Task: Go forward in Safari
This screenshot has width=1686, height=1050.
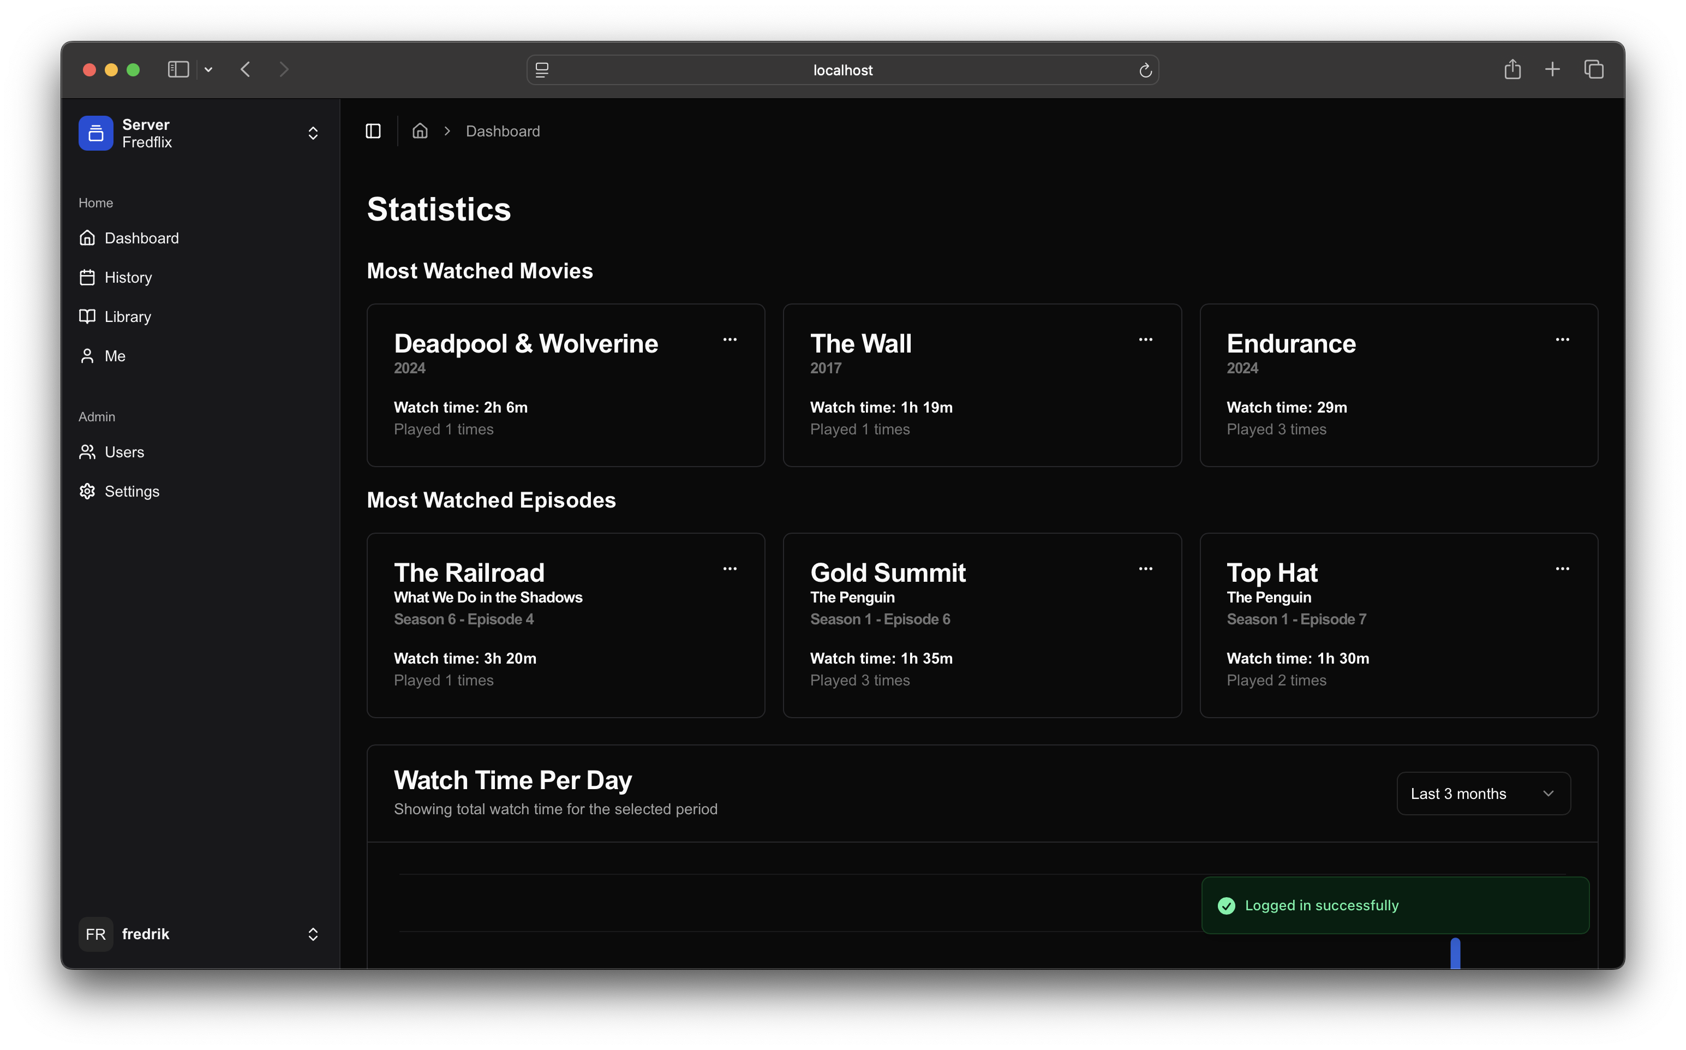Action: (x=284, y=69)
